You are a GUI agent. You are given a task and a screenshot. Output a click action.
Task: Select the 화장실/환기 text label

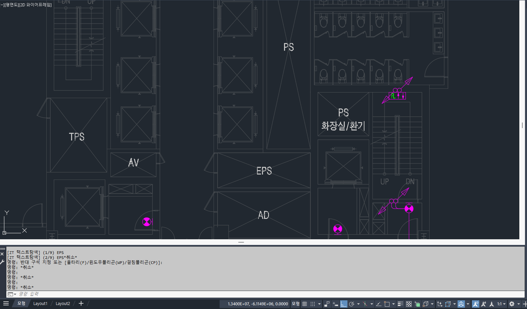click(x=343, y=126)
